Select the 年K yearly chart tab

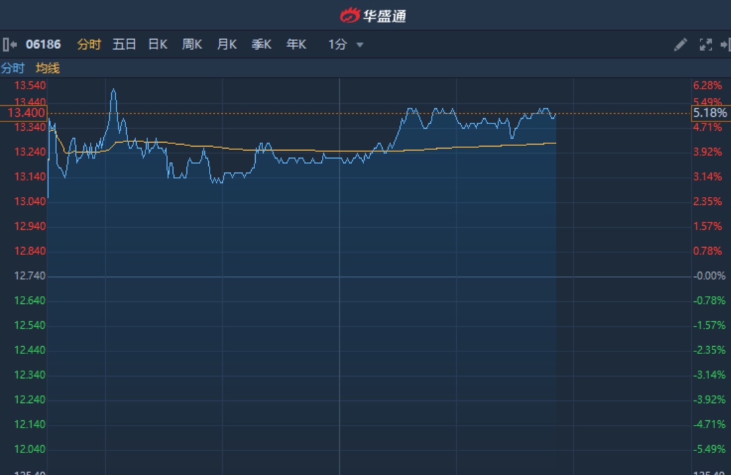click(x=296, y=45)
